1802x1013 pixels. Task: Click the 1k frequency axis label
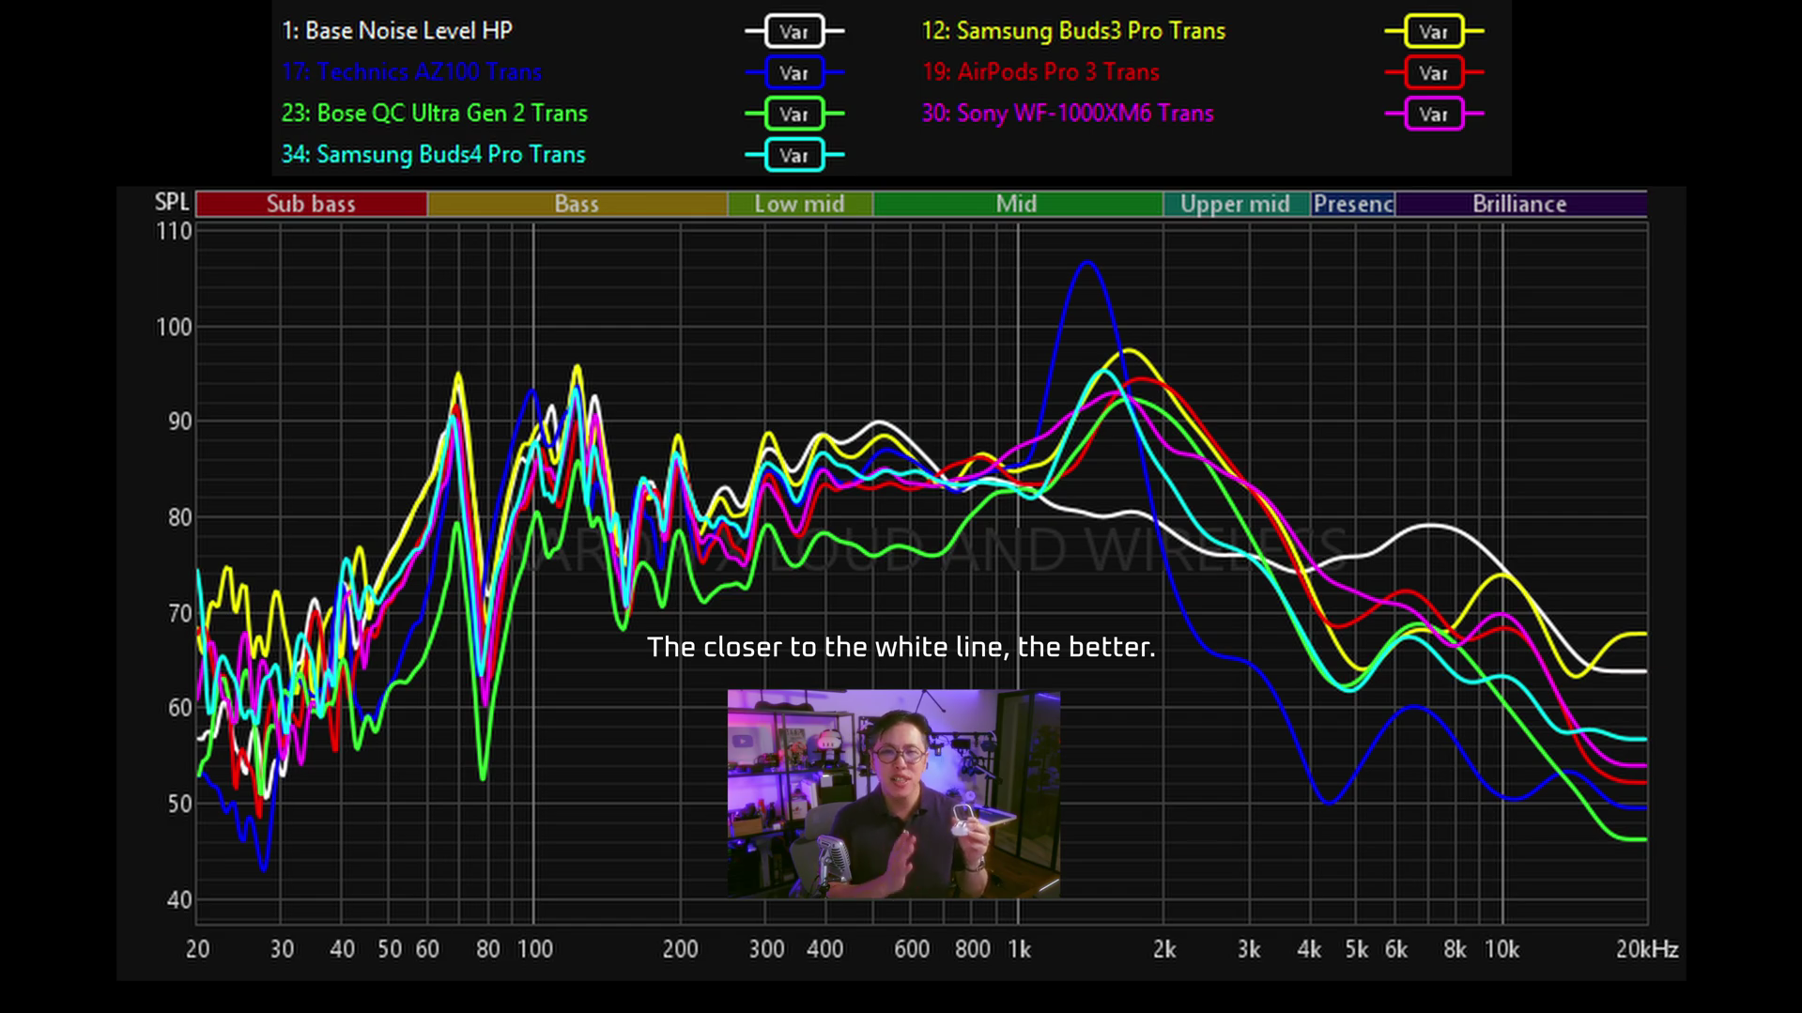coord(1020,950)
